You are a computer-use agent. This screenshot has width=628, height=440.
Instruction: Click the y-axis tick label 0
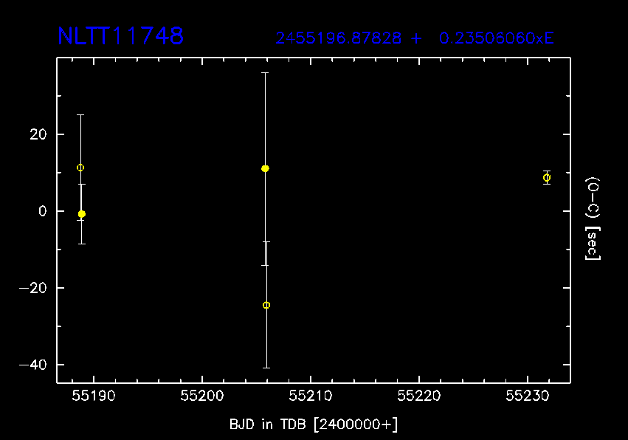(x=43, y=211)
